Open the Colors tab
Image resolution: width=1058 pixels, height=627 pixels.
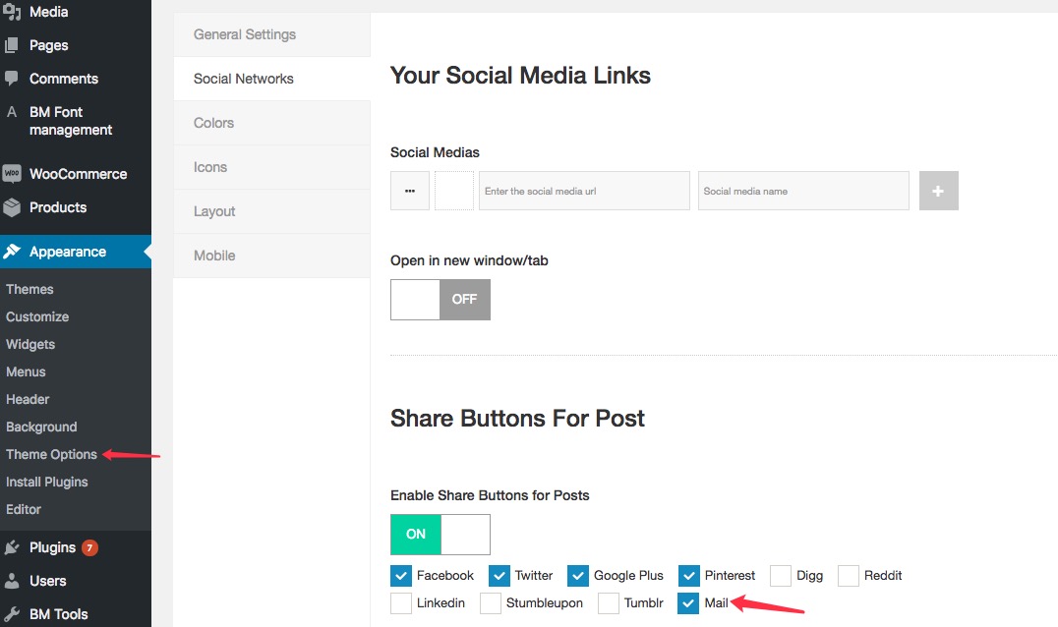(x=271, y=124)
